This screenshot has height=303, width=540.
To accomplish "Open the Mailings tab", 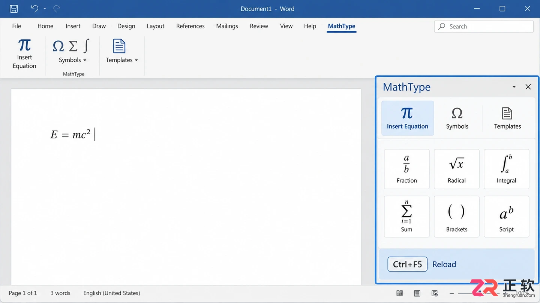I will (227, 26).
